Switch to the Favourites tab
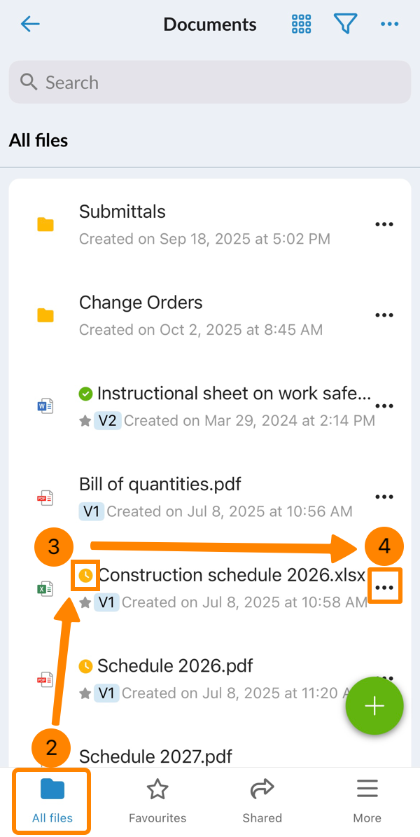Viewport: 420px width, 837px height. point(157,801)
